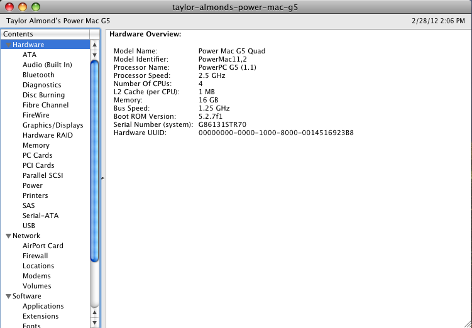
Task: Select PC Cards entry
Action: [x=37, y=155]
